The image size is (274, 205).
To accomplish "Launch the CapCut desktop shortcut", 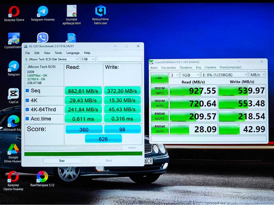I will click(14, 96).
